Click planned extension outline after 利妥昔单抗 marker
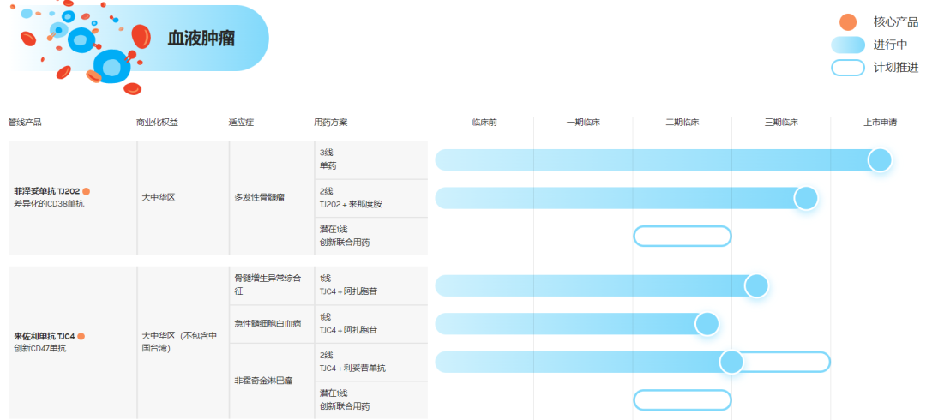 [786, 362]
